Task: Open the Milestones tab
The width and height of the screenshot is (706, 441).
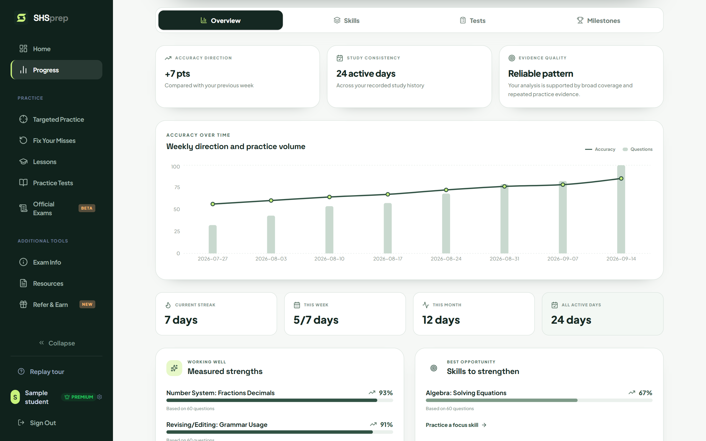Action: (598, 20)
